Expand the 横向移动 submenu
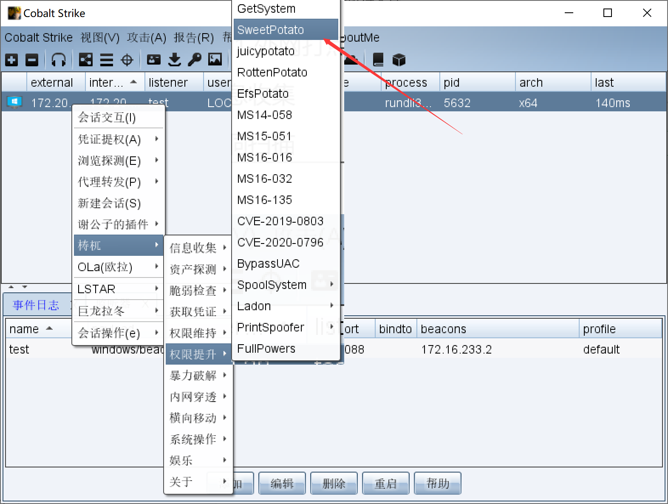 (198, 418)
